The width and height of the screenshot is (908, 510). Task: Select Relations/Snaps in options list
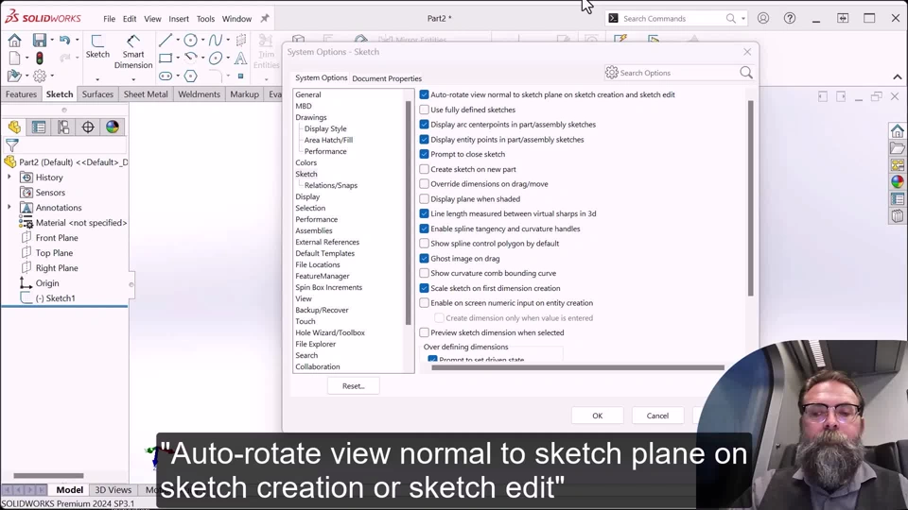tap(331, 185)
